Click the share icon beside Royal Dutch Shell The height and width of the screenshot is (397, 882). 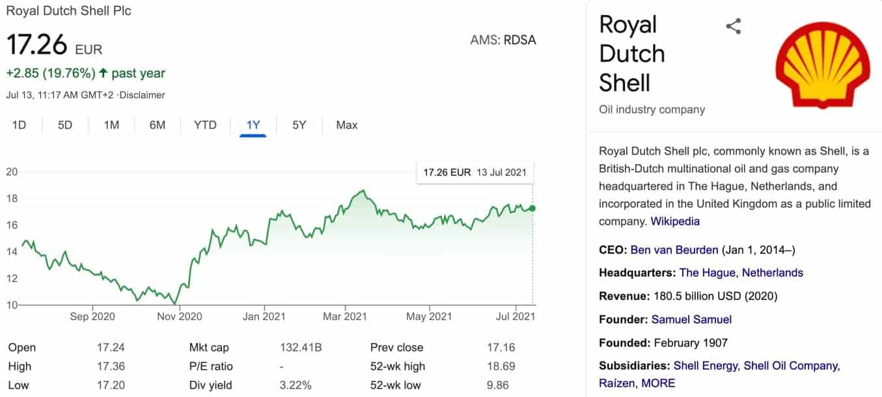click(734, 27)
